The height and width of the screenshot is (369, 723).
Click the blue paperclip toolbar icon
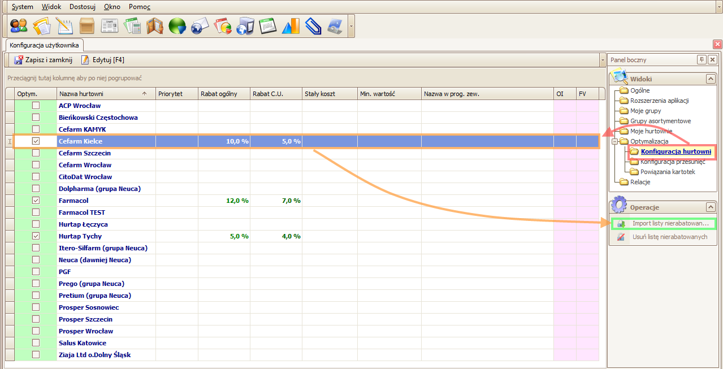313,26
